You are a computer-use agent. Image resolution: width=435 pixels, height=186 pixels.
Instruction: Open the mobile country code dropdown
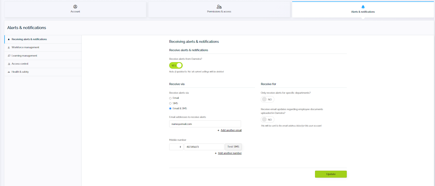tap(176, 147)
